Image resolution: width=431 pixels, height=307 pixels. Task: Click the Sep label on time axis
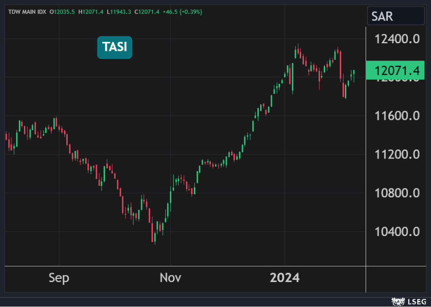[59, 278]
